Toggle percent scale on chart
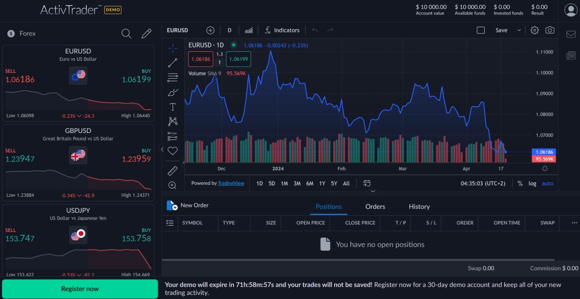Image resolution: width=580 pixels, height=299 pixels. 520,183
